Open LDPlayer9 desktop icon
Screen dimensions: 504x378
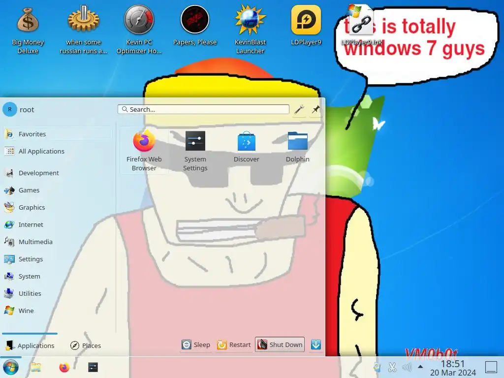tap(306, 26)
